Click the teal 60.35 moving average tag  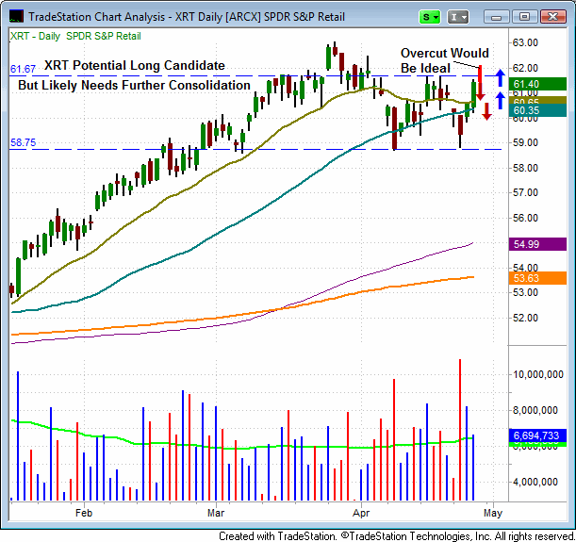[537, 110]
